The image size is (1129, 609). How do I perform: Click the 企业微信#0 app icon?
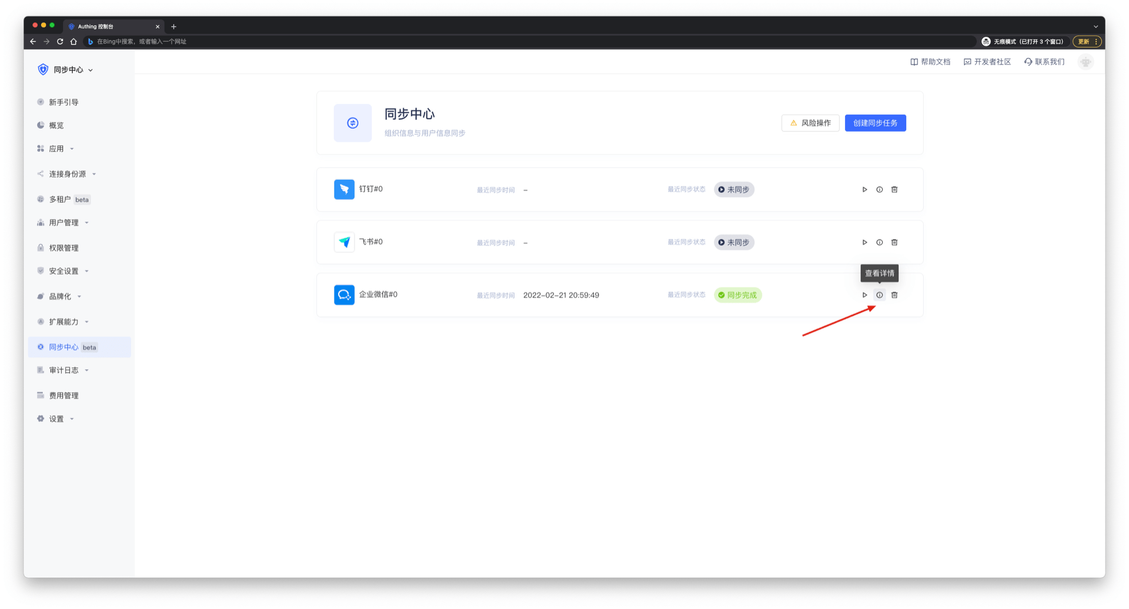344,295
